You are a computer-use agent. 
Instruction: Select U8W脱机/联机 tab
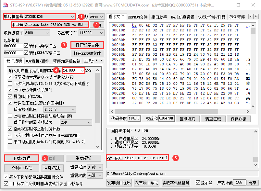[37, 61]
